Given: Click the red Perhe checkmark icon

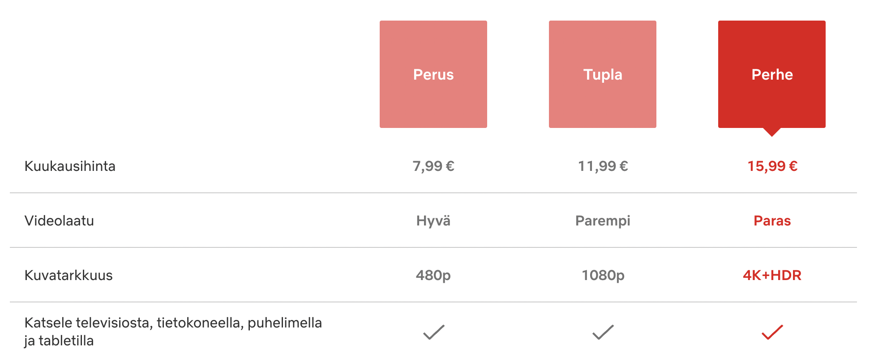Looking at the screenshot, I should click(772, 332).
